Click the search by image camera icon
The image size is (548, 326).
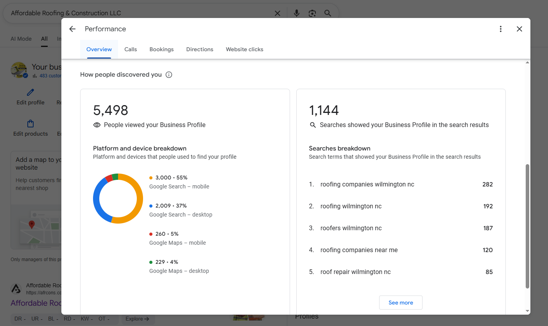click(312, 13)
